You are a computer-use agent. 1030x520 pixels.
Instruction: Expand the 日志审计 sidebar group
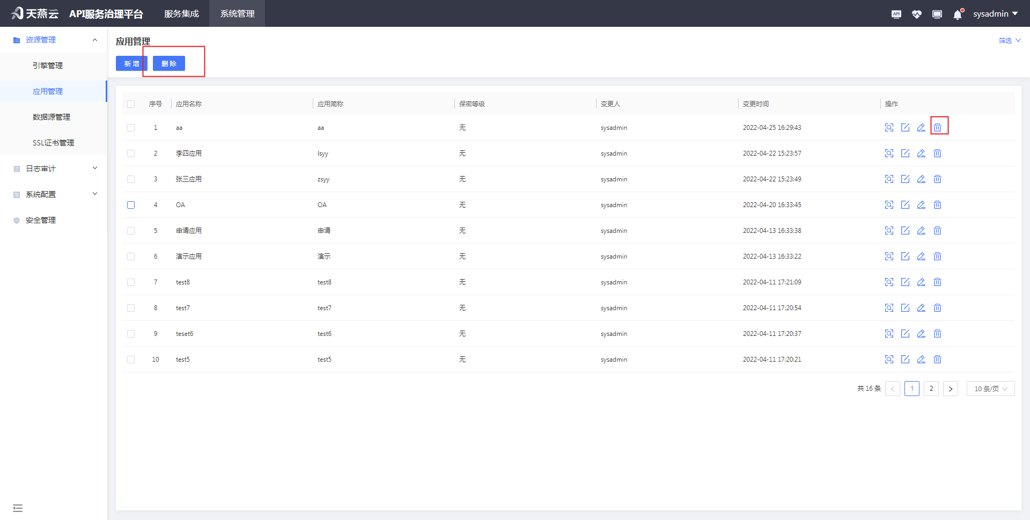[54, 169]
